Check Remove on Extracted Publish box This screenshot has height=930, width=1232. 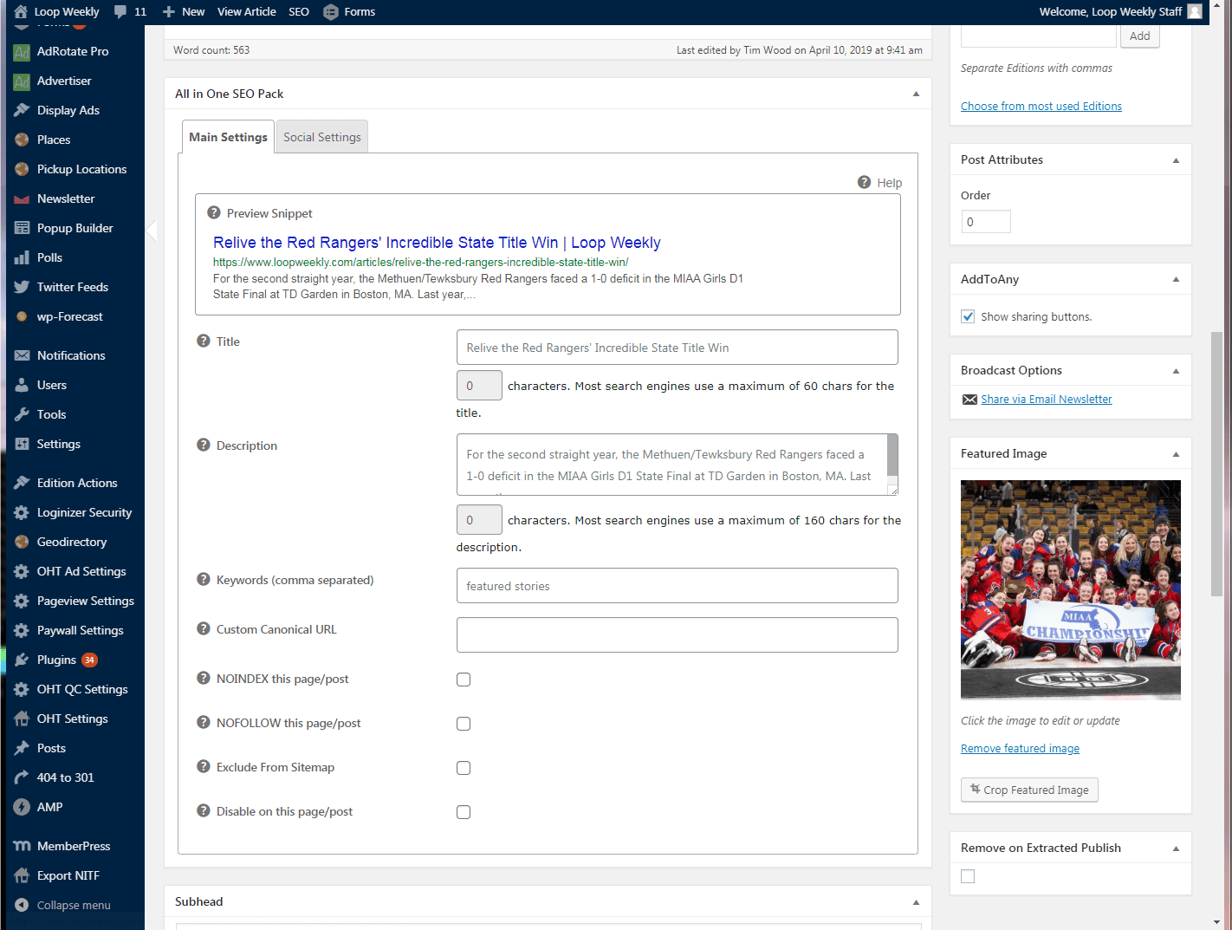pyautogui.click(x=968, y=876)
